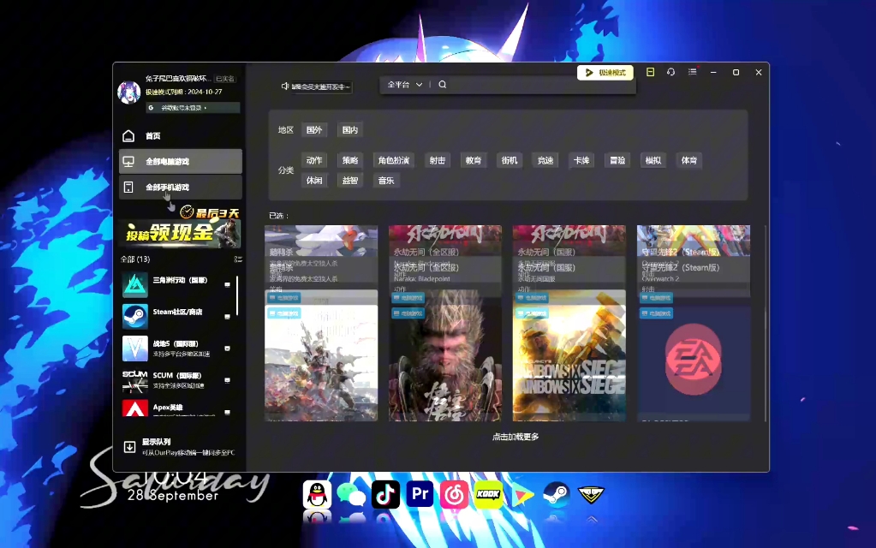Click the scrolling announcement text banner
Viewport: 876px width, 548px height.
click(x=320, y=86)
